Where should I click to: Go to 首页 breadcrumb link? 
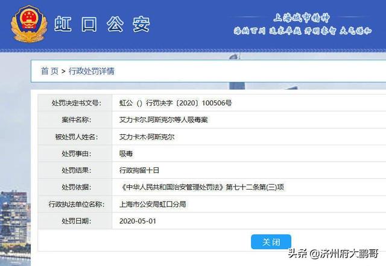(x=49, y=71)
